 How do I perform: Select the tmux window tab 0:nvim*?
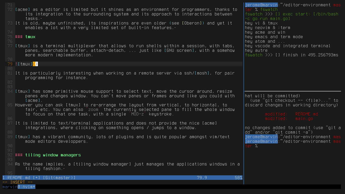tap(27, 187)
